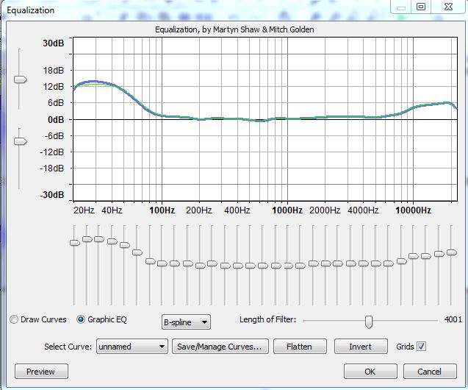Click the Invert button
This screenshot has height=390, width=468.
pos(361,347)
